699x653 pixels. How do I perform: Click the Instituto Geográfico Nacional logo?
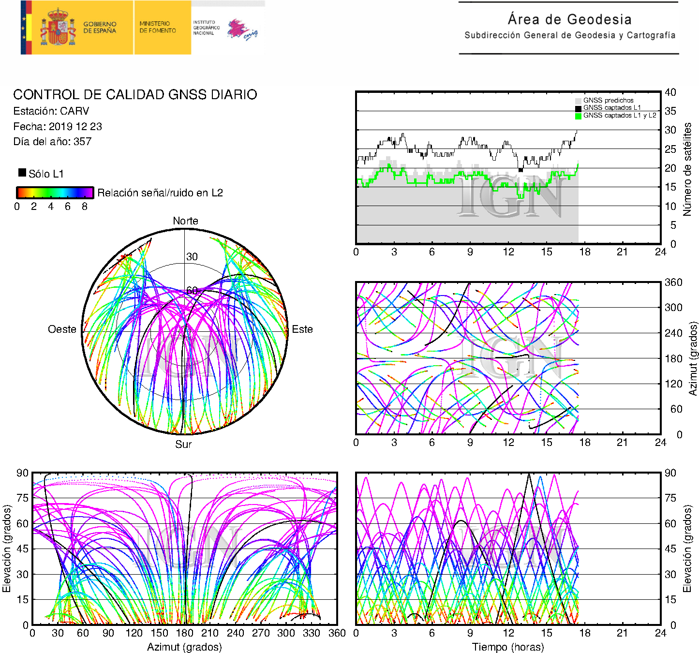(x=225, y=29)
